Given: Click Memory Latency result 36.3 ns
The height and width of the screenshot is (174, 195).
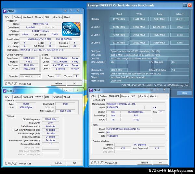Looking at the screenshot, I should coord(180,19).
